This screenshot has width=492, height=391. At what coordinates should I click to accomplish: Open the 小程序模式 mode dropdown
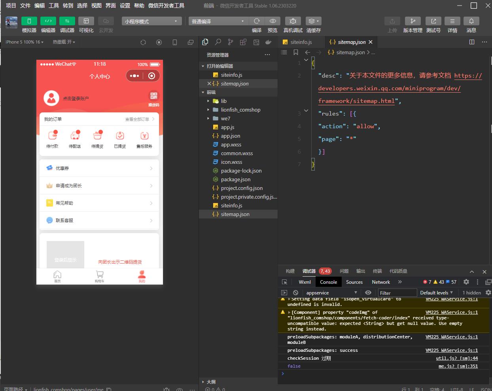point(152,21)
